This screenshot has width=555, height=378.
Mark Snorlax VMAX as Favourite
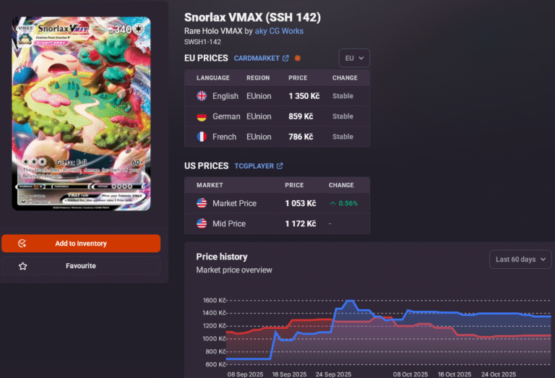tap(81, 266)
